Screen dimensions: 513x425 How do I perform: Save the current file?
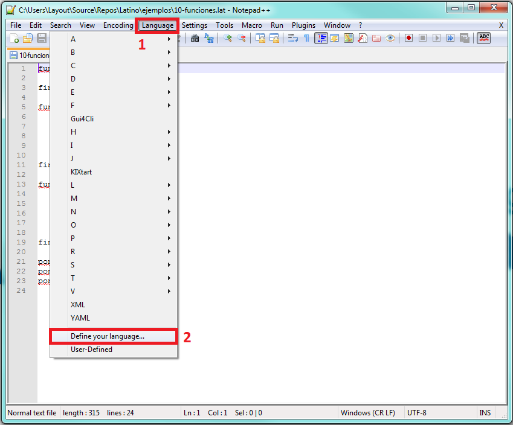pos(41,37)
